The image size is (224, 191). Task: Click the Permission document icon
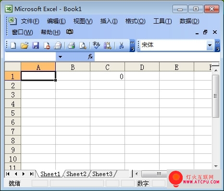pos(47,45)
